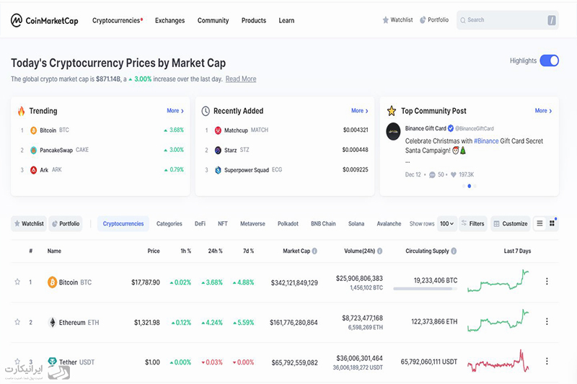Click the Portfolio button above table
The width and height of the screenshot is (577, 384).
coord(66,223)
